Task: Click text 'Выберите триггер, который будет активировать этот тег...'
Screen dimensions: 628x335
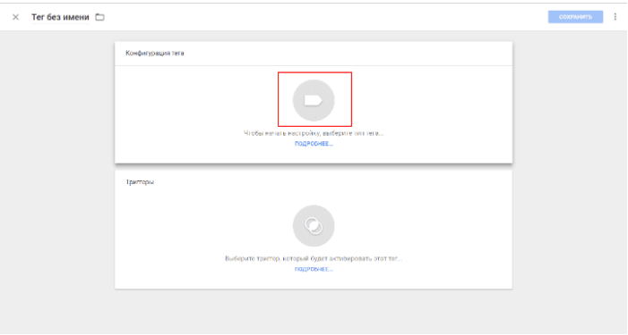Action: (x=314, y=259)
